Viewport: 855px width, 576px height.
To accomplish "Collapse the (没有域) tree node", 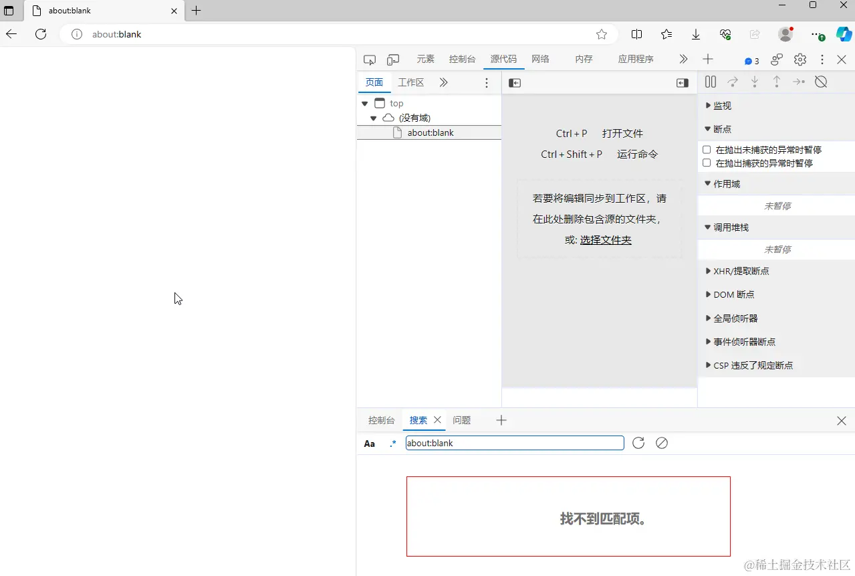I will [x=373, y=118].
